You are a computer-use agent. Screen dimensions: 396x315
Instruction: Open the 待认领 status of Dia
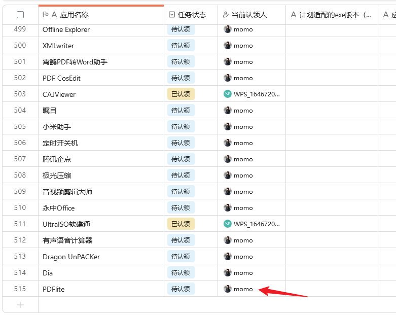click(x=181, y=272)
